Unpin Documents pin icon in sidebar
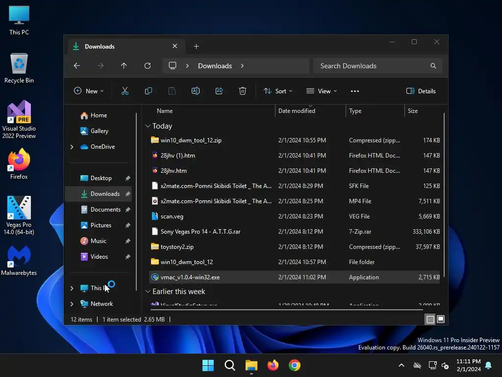 [128, 210]
